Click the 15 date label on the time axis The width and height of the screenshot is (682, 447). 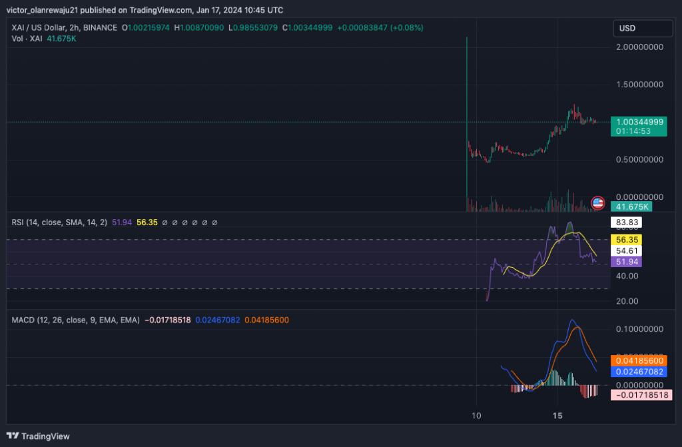pyautogui.click(x=557, y=416)
